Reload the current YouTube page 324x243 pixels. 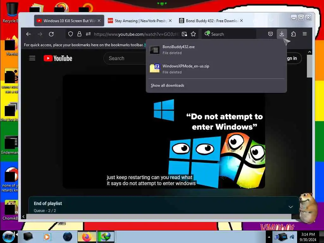point(51,34)
